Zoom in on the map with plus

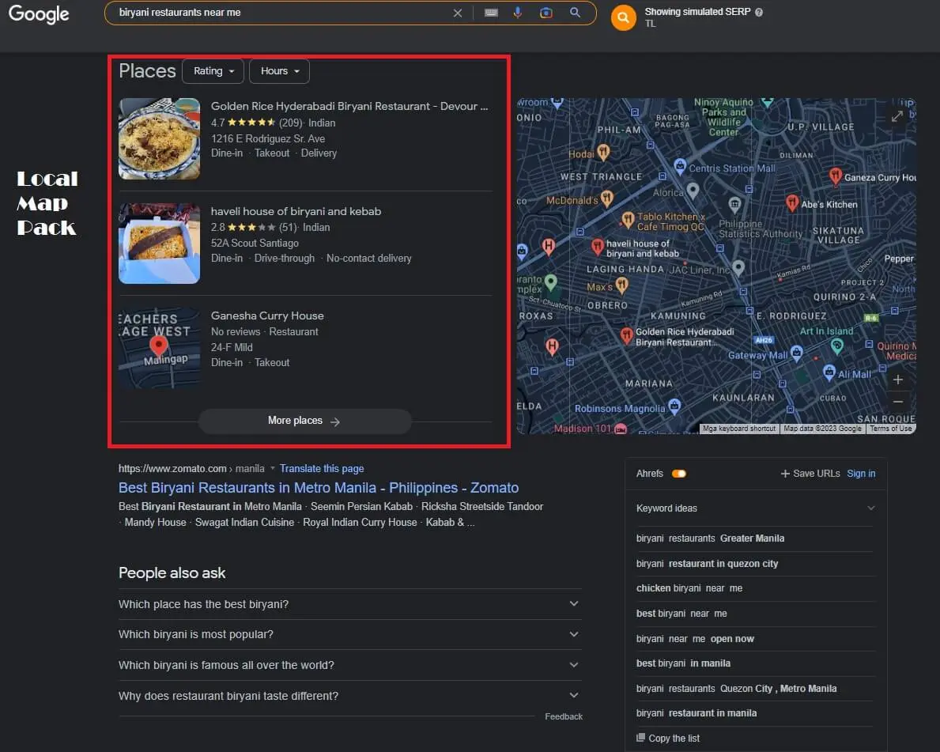click(897, 380)
